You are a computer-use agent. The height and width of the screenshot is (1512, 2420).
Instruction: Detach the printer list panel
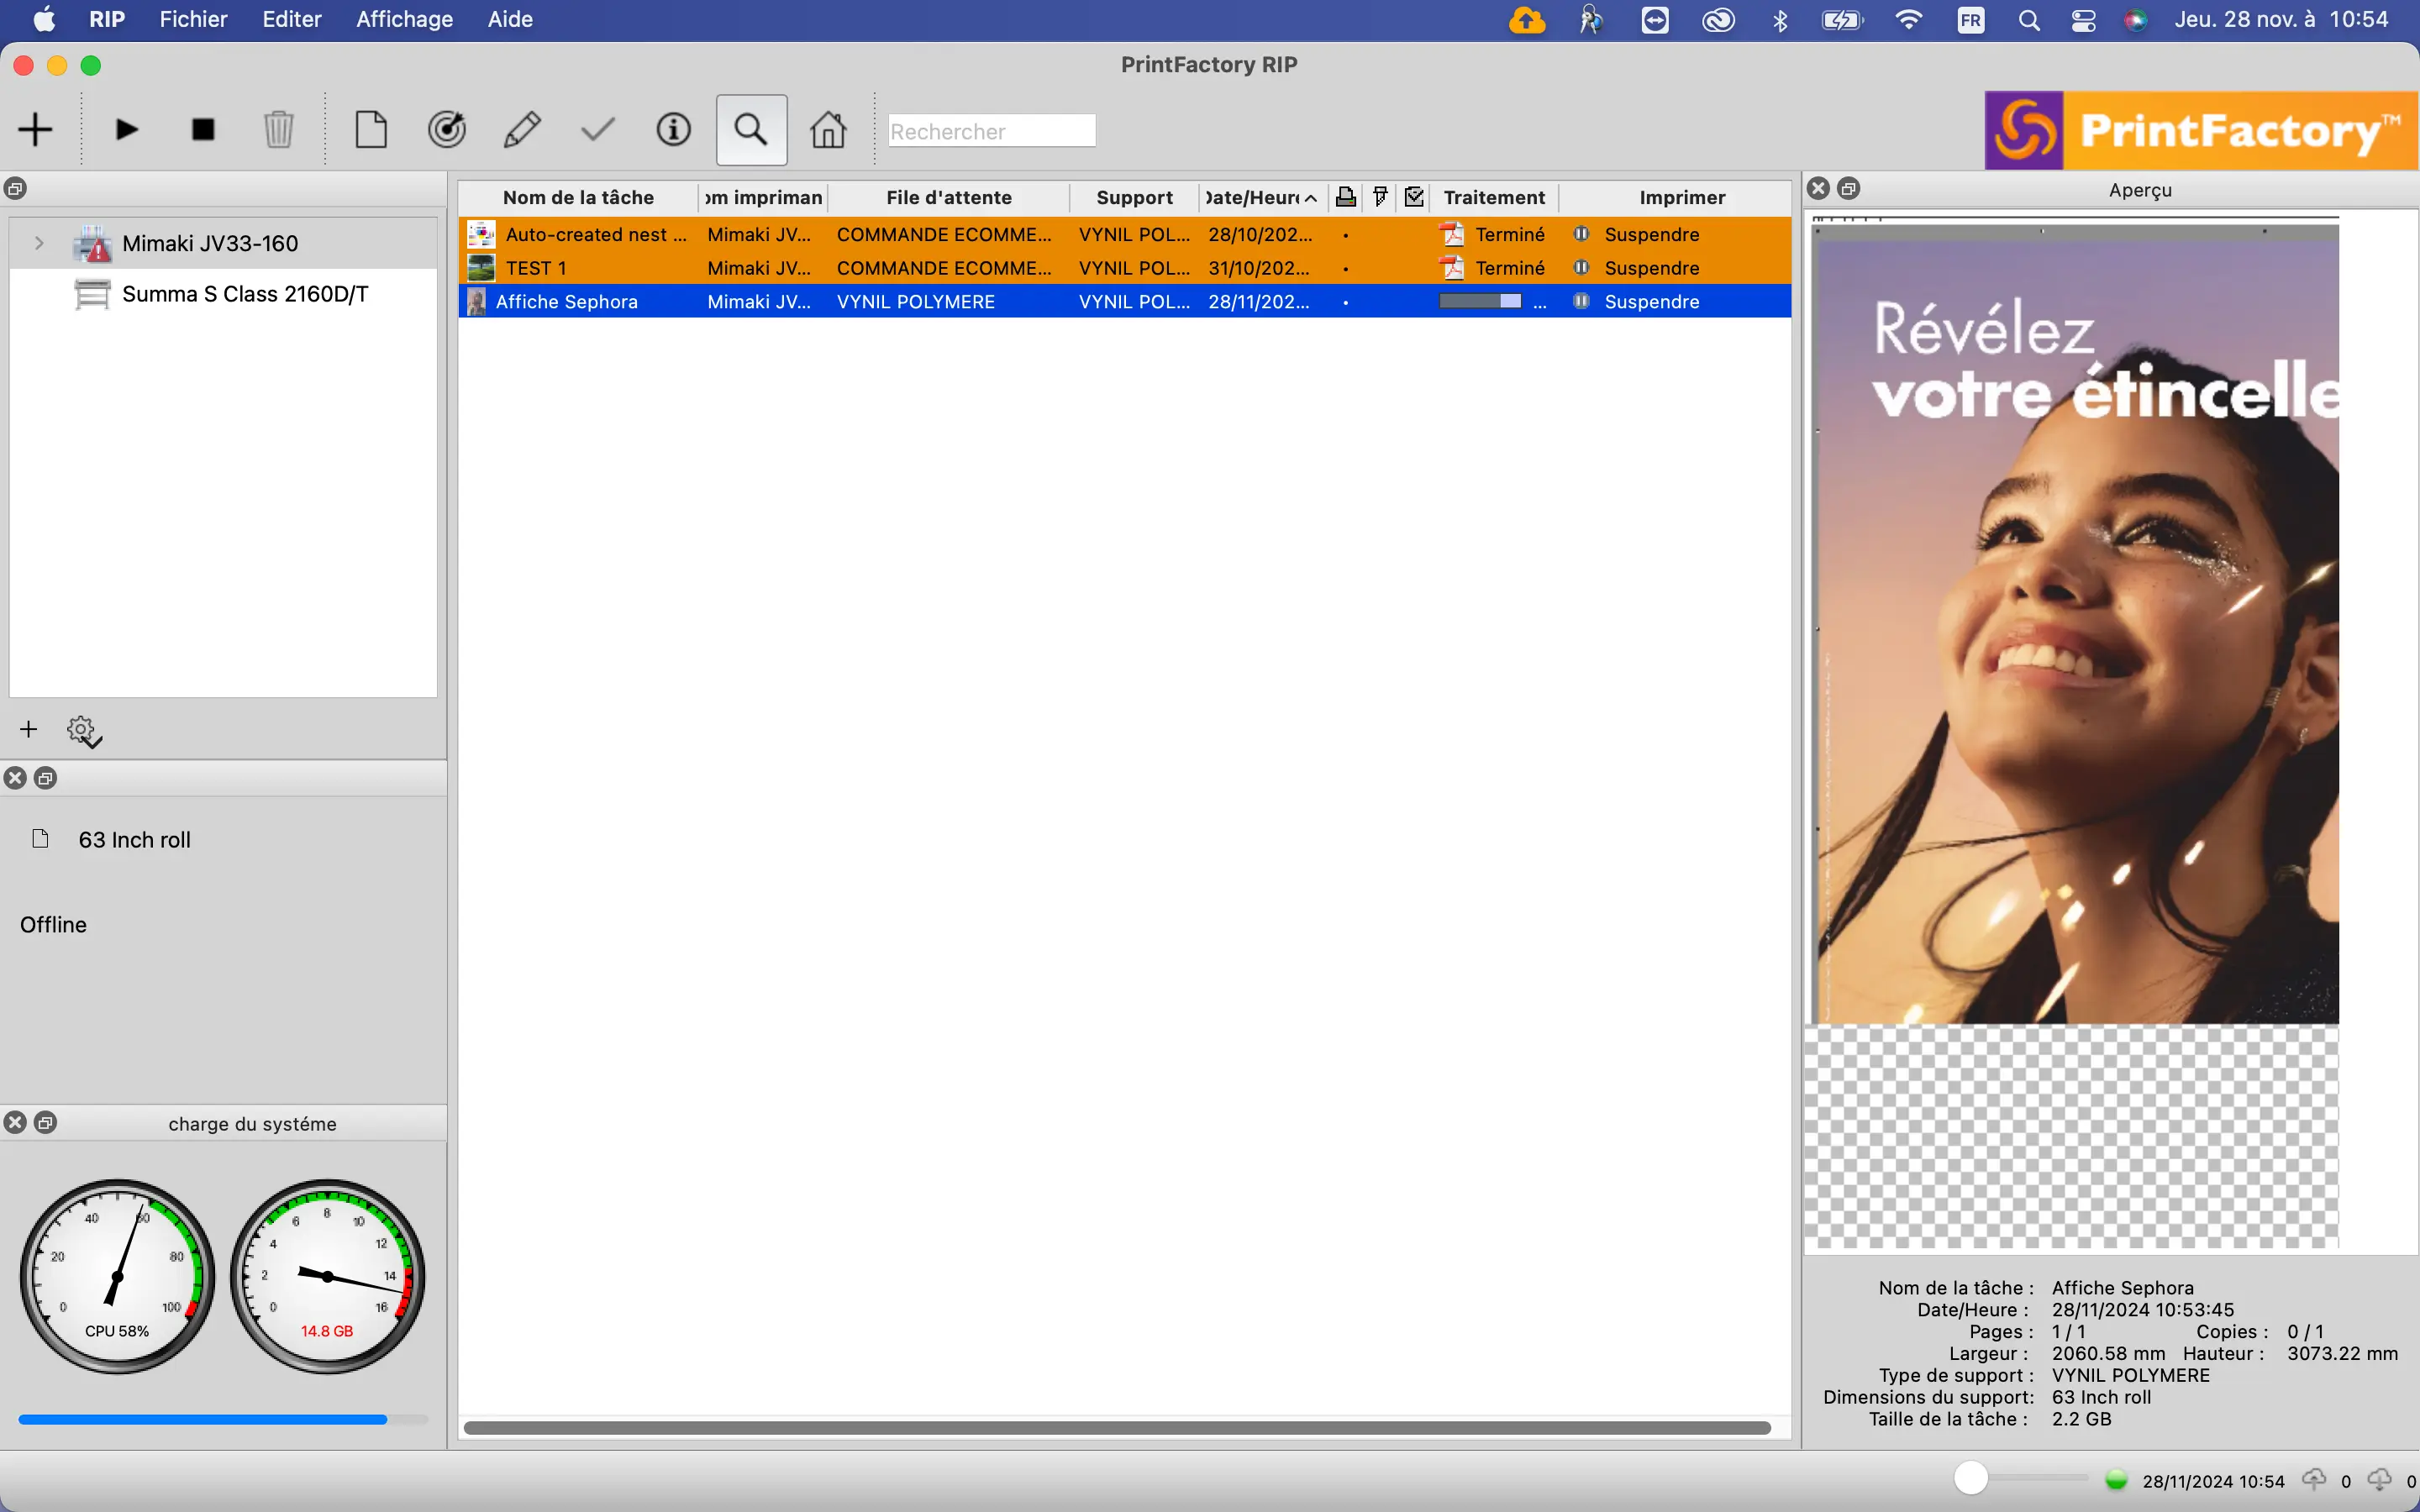pyautogui.click(x=15, y=189)
